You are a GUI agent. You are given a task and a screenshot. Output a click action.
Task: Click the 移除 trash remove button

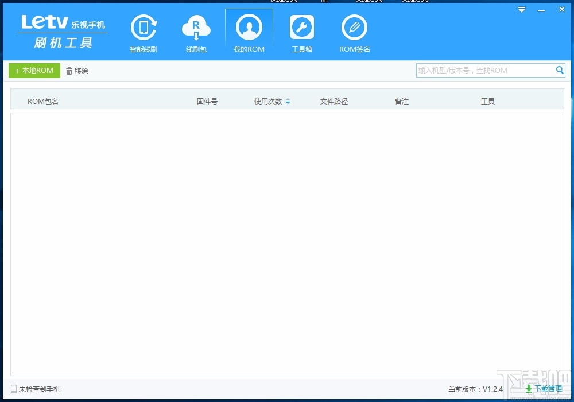(x=77, y=71)
